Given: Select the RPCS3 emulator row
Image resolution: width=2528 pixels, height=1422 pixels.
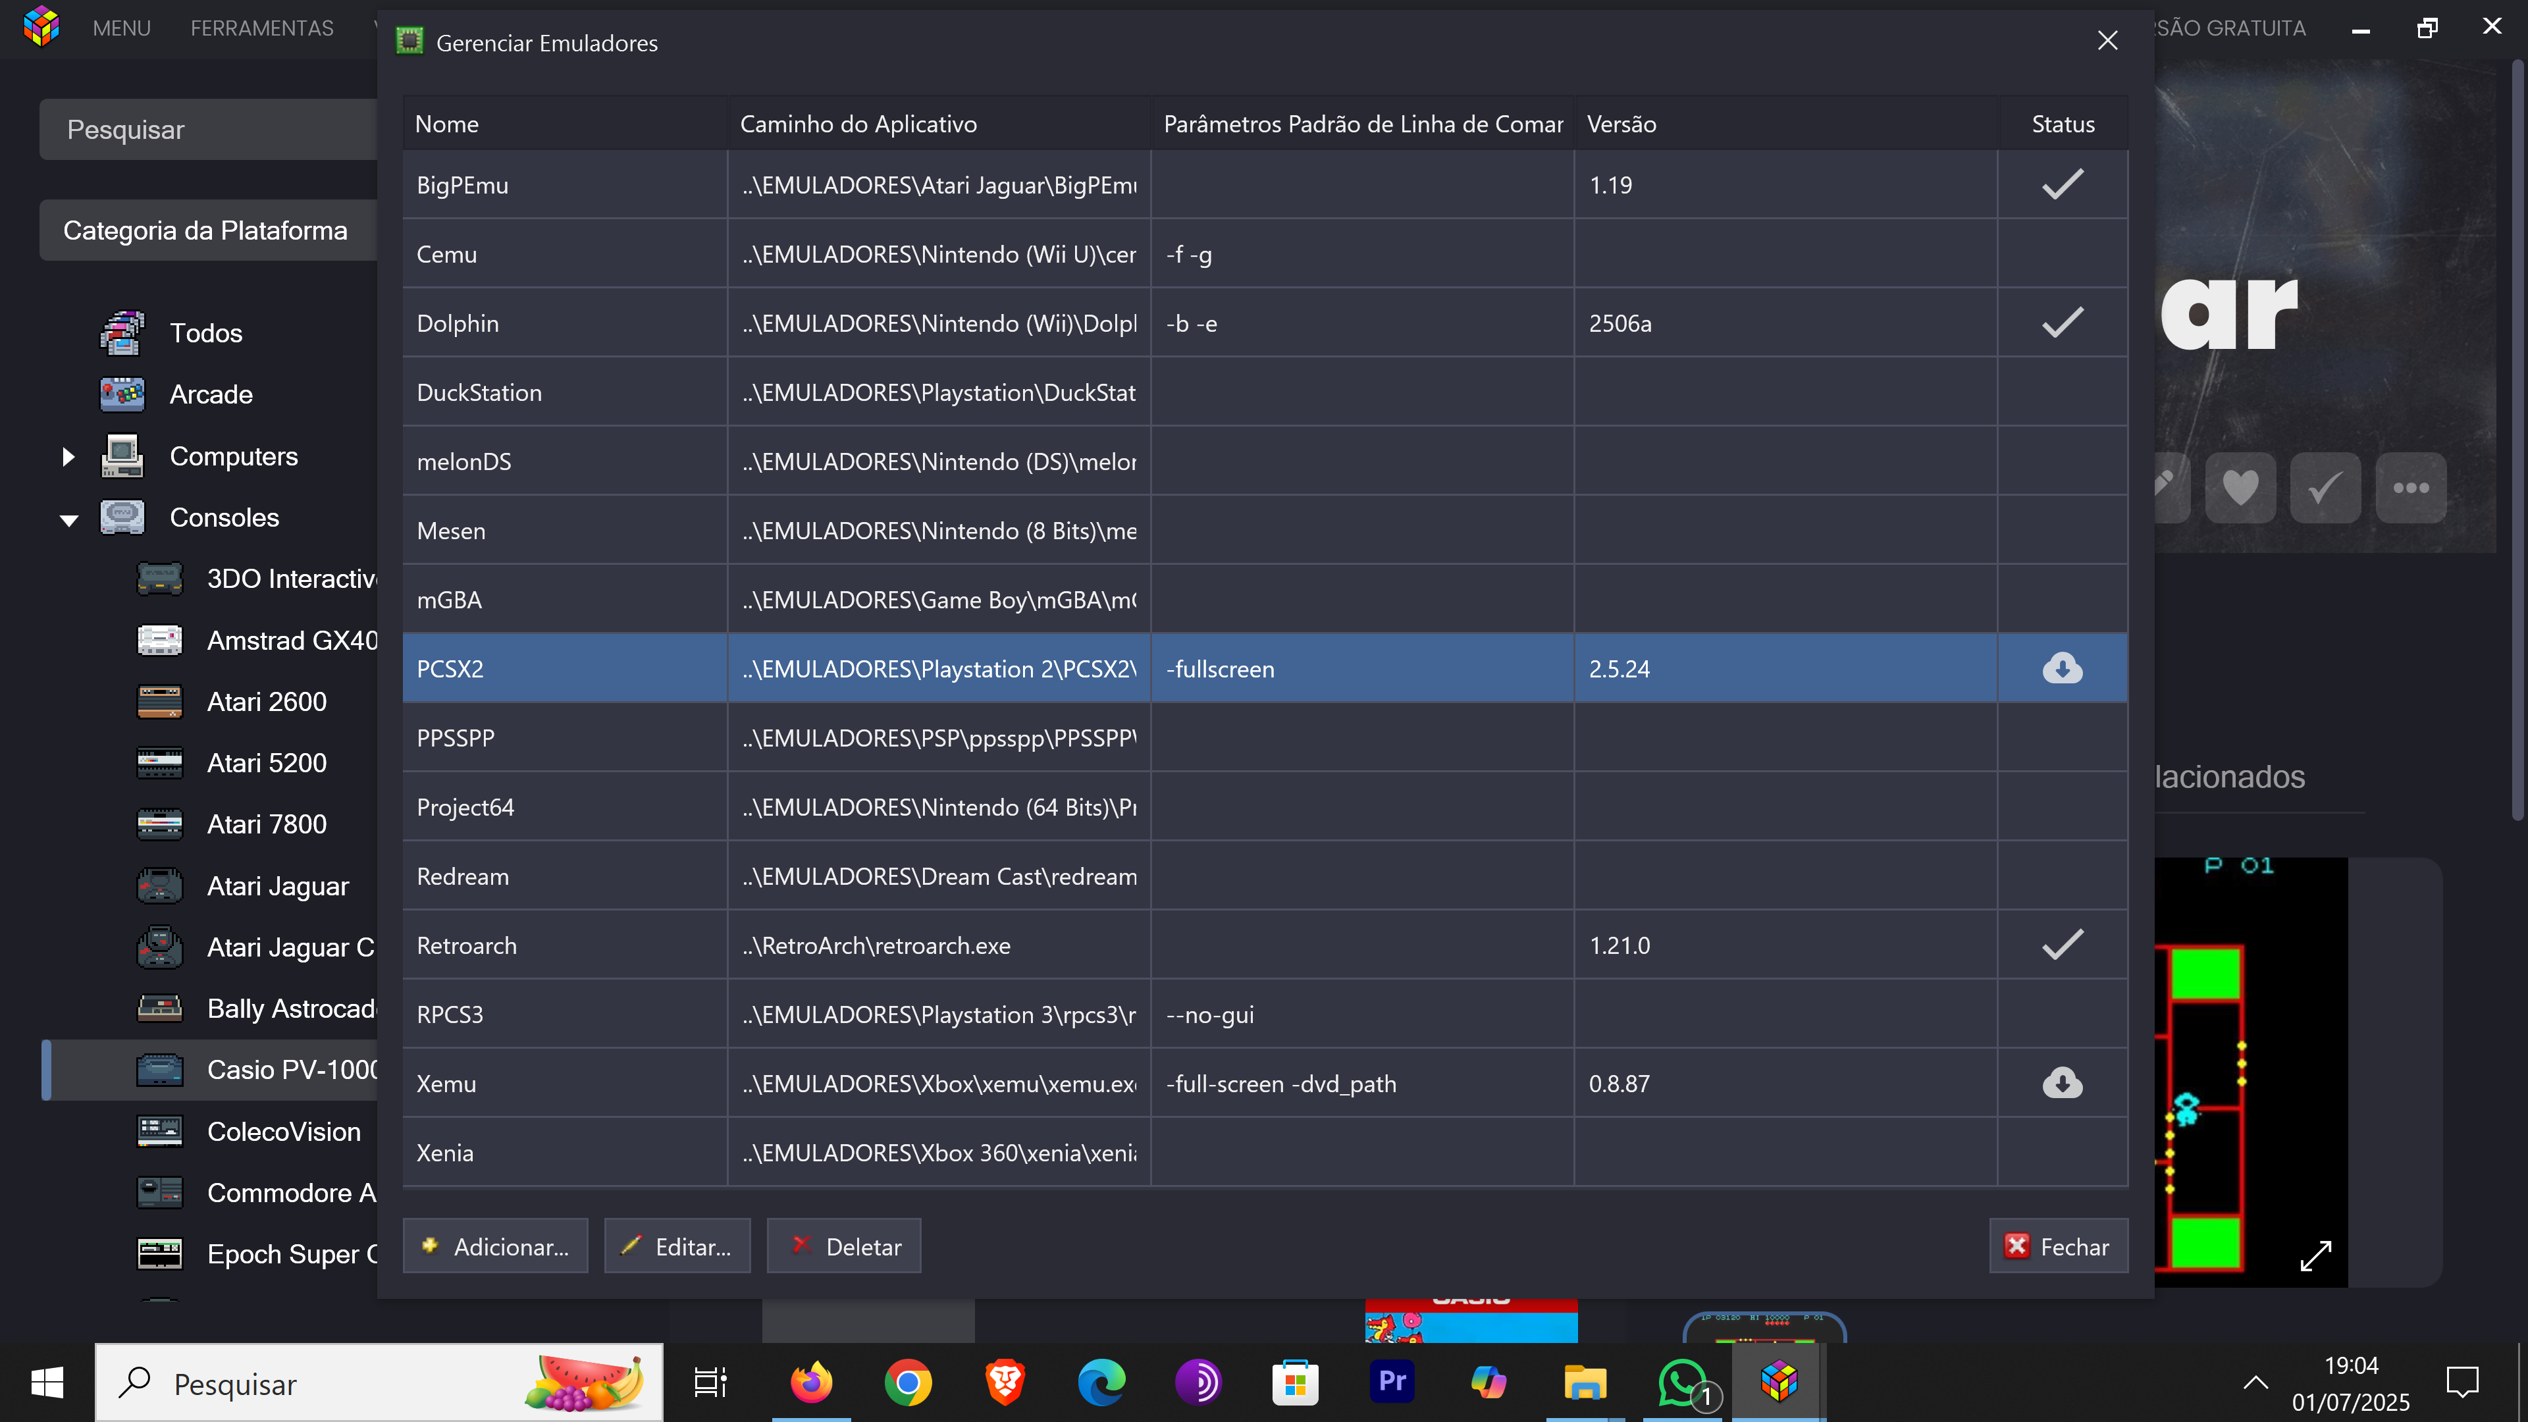Looking at the screenshot, I should [x=1265, y=1014].
